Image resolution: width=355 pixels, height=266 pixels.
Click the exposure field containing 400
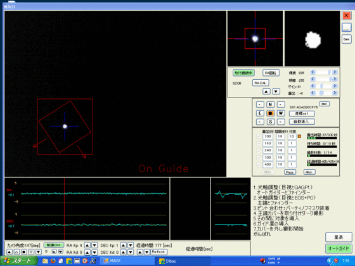tap(268, 165)
